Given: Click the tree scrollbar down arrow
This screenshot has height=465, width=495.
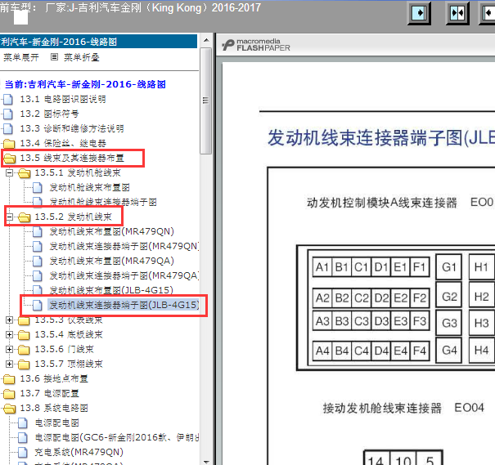Looking at the screenshot, I should (206, 462).
